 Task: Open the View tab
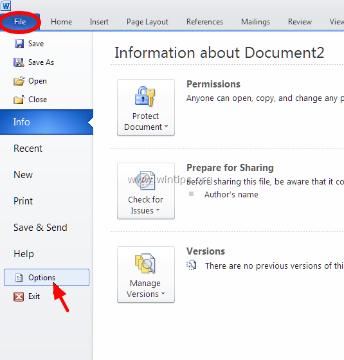coord(337,22)
